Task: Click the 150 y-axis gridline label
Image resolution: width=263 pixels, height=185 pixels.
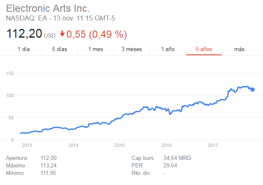Action: tap(10, 73)
